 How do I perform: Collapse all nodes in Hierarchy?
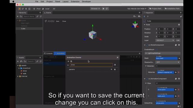[x=37, y=16]
